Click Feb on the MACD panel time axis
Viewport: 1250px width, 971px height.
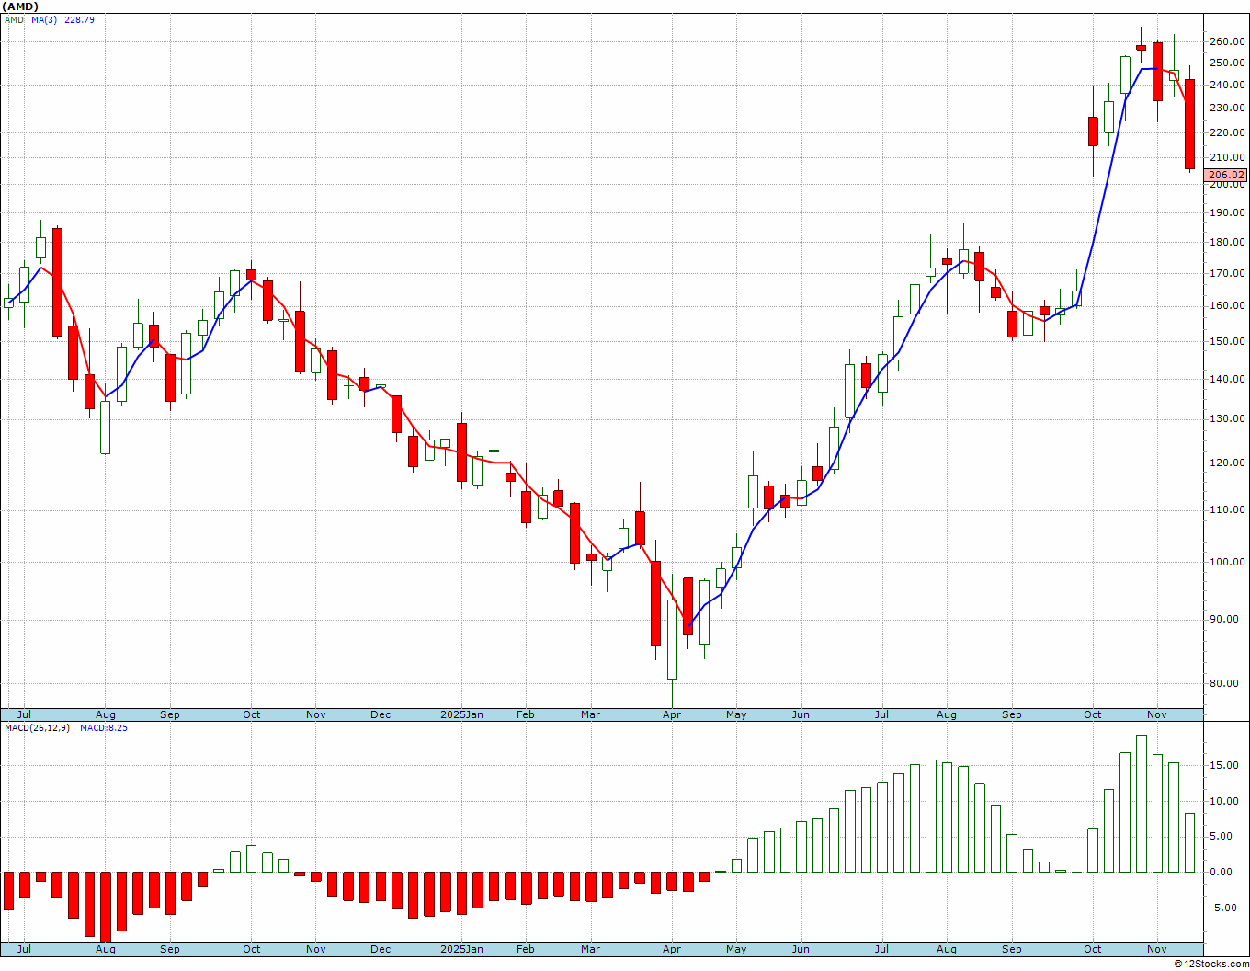click(x=526, y=949)
